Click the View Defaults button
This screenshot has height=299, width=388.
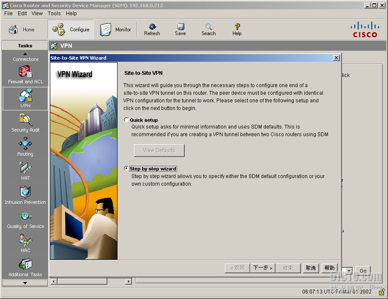coord(159,151)
